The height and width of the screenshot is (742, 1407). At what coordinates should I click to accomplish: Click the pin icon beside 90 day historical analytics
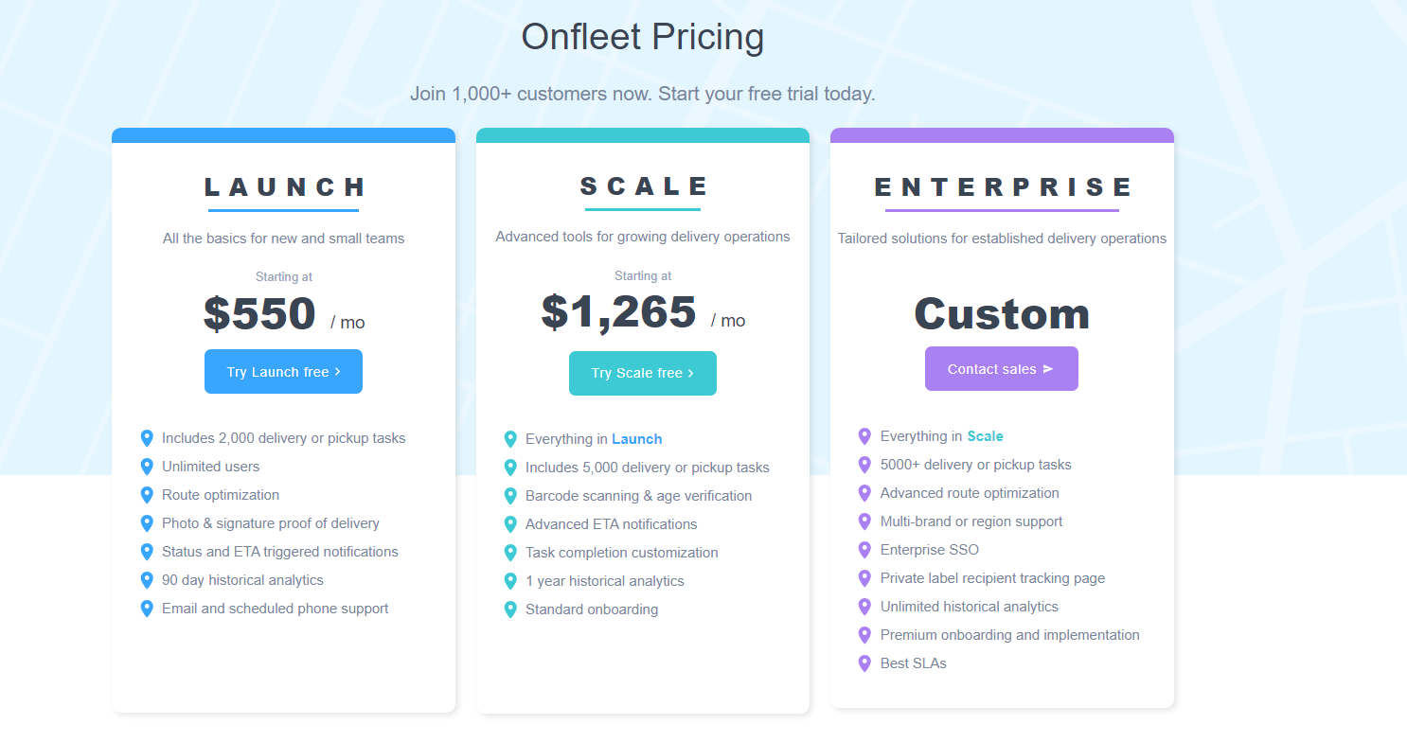click(x=147, y=579)
